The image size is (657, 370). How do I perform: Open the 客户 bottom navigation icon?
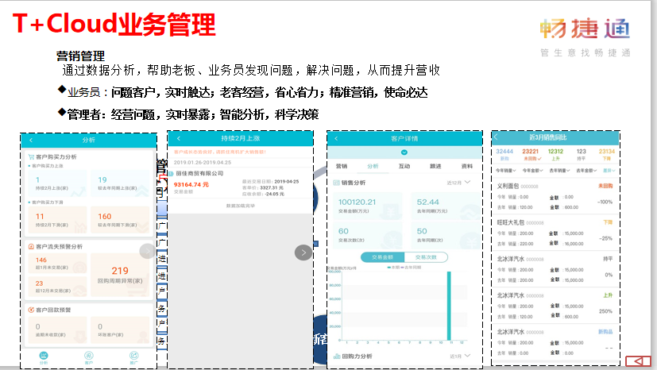pyautogui.click(x=88, y=357)
